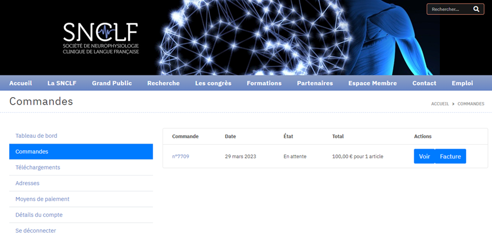Image resolution: width=492 pixels, height=243 pixels.
Task: Click the search magnifying glass icon
Action: click(x=476, y=9)
